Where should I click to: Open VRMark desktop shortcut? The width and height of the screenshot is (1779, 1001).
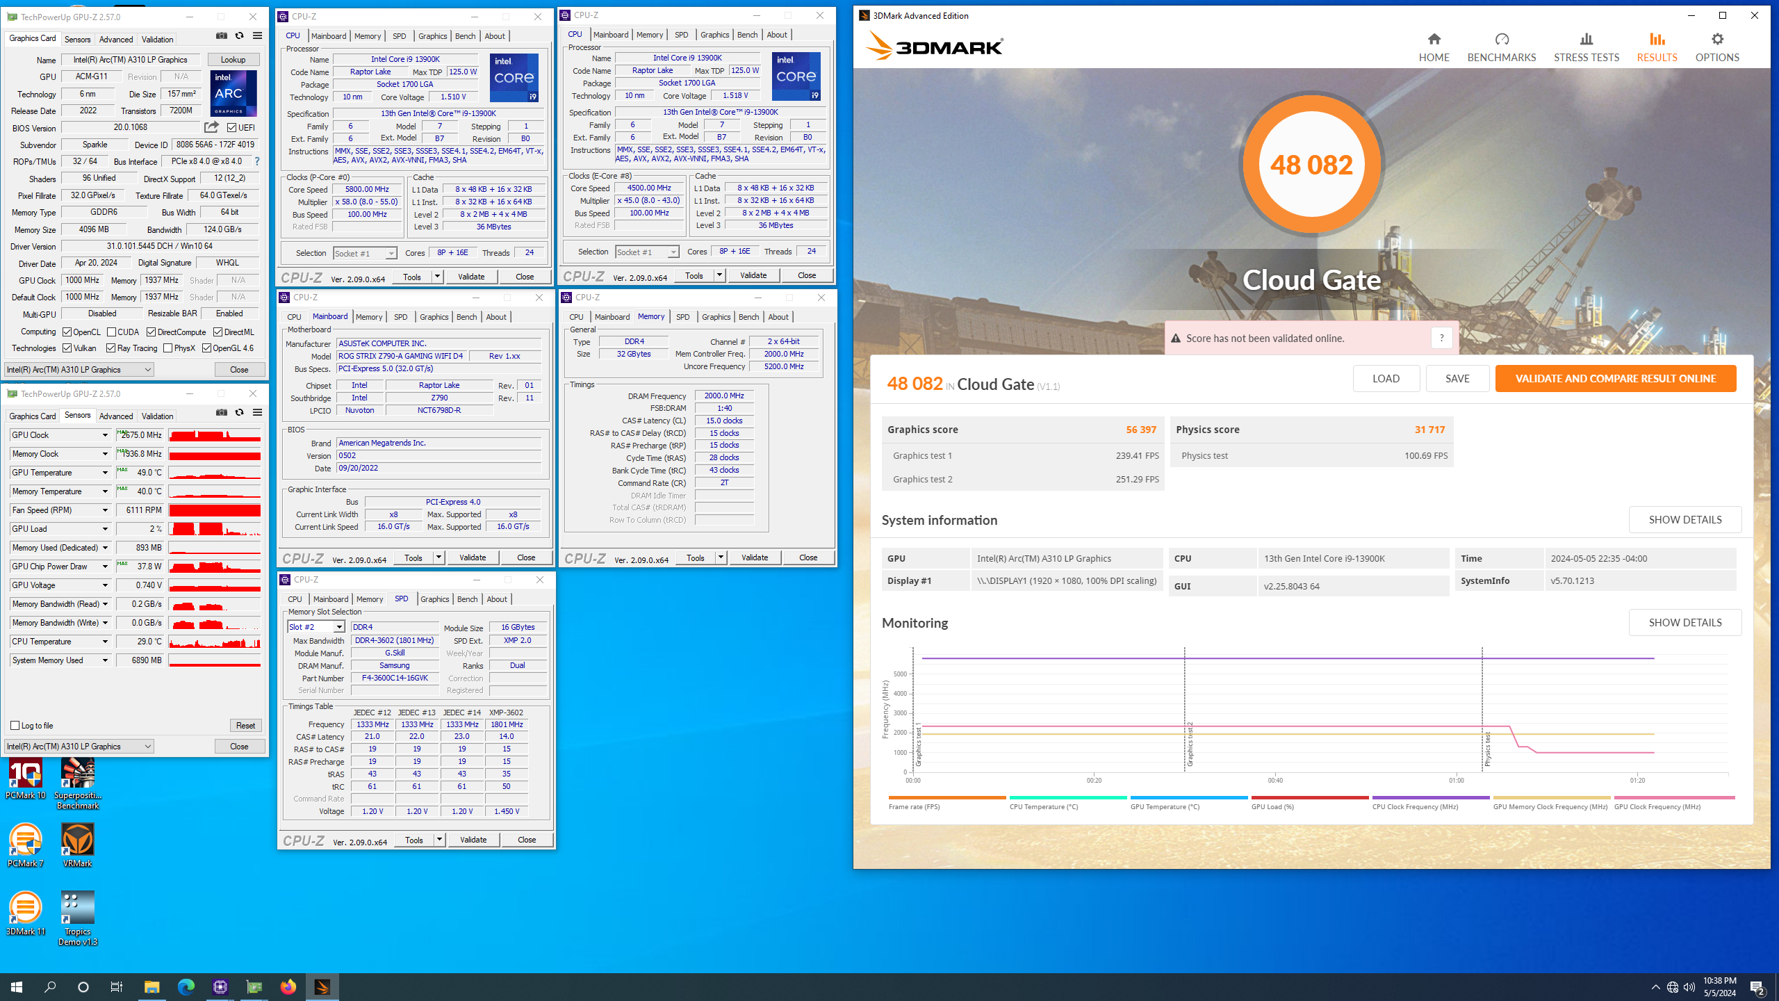78,846
